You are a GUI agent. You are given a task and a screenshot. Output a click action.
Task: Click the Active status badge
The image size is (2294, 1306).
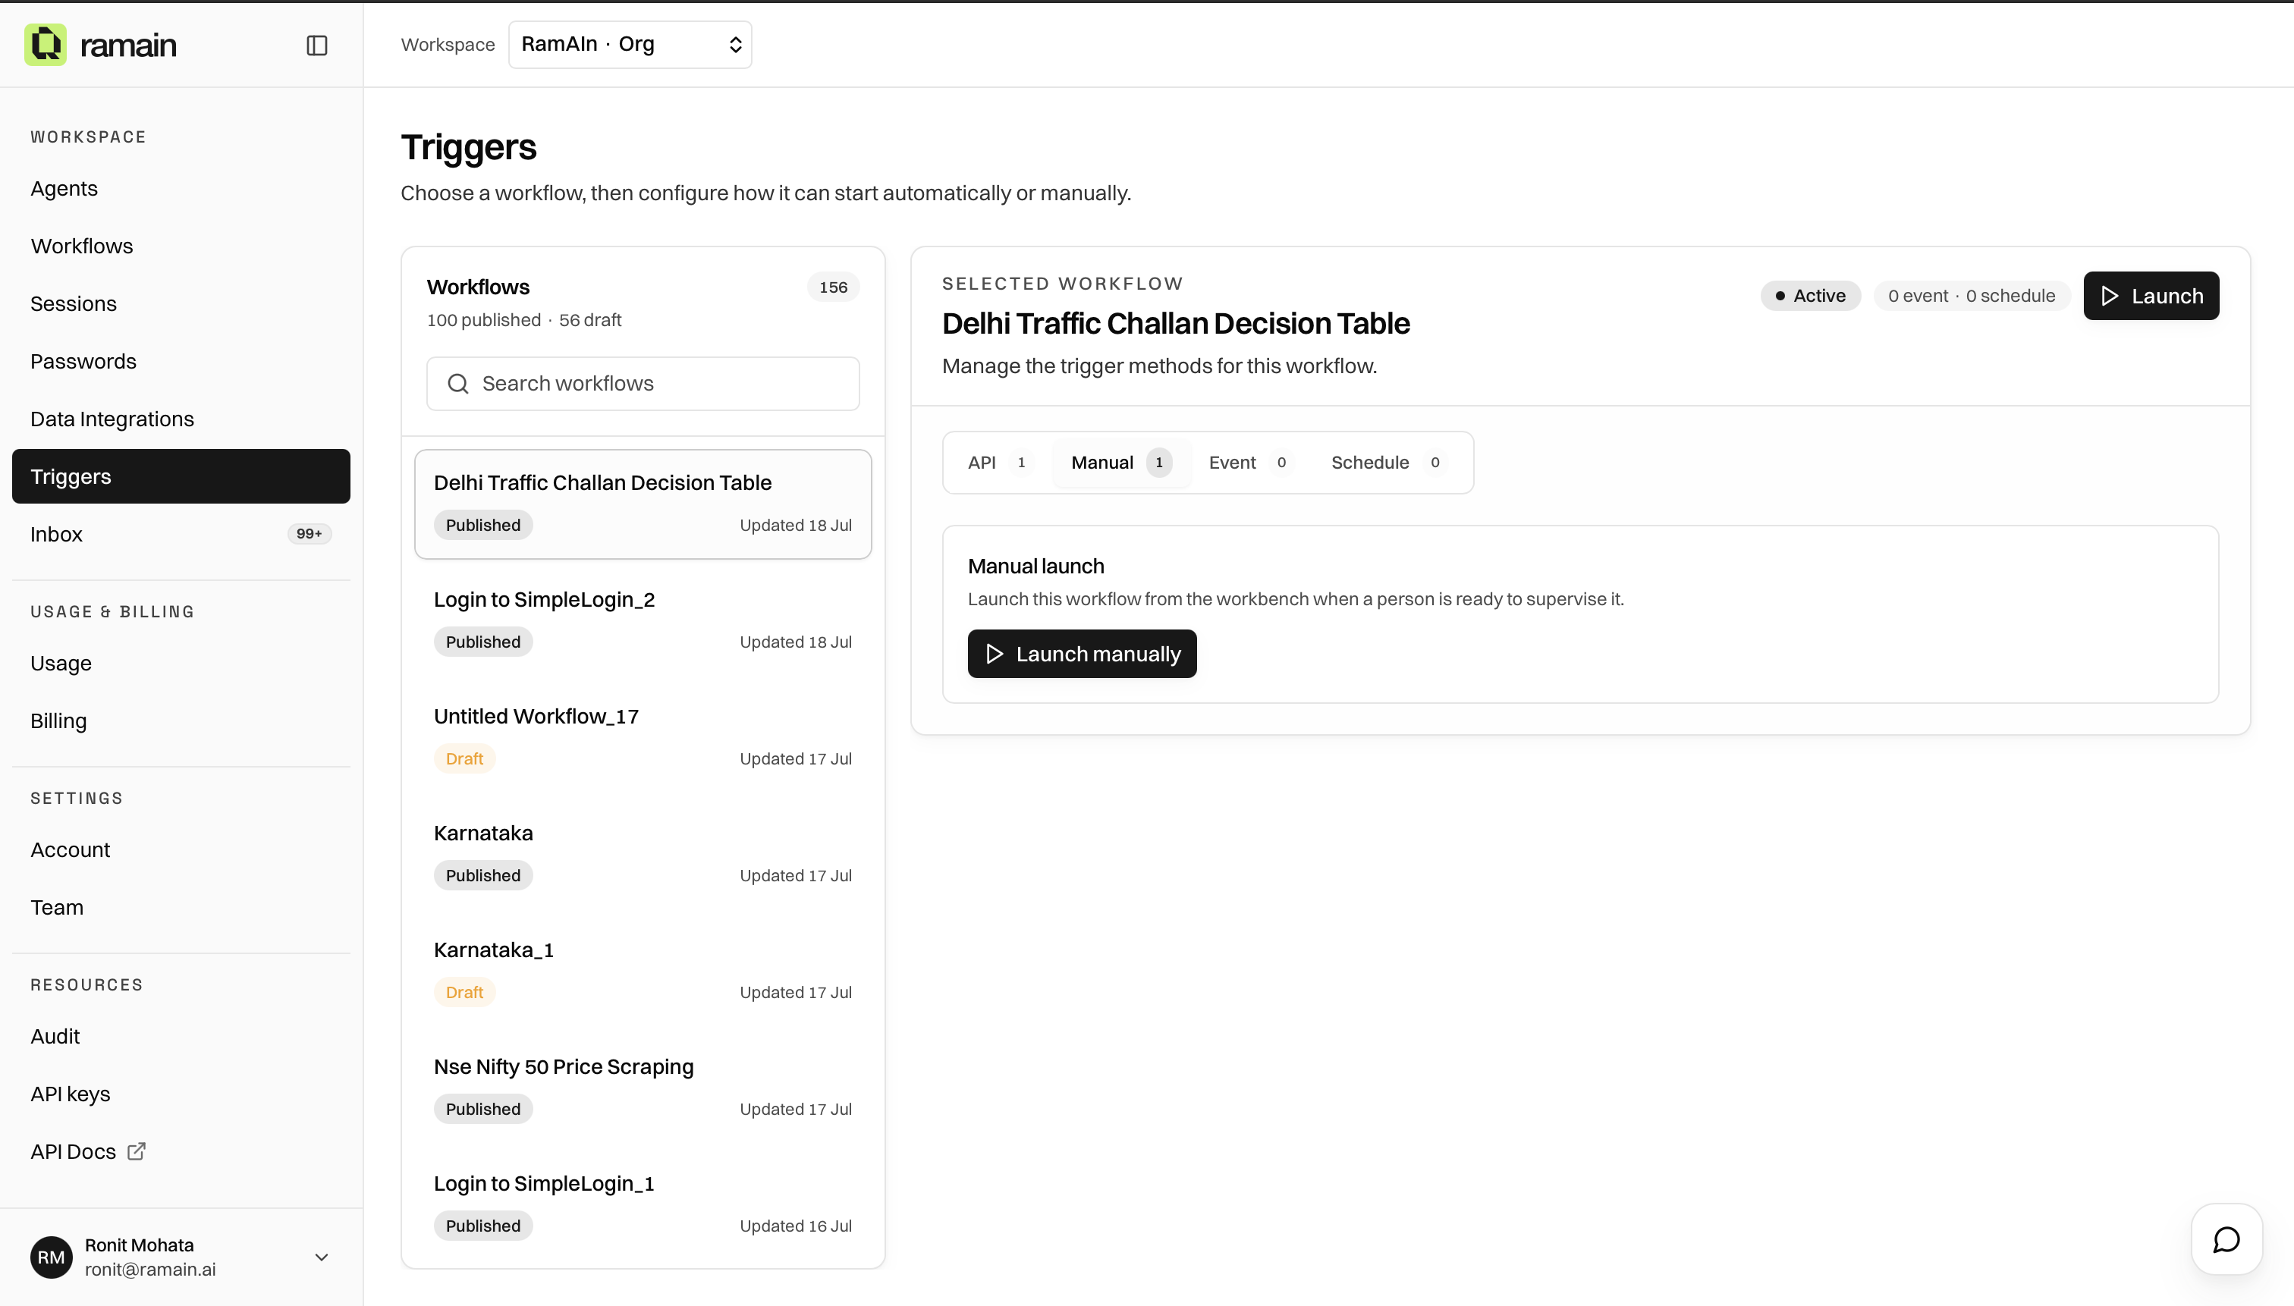(1811, 296)
